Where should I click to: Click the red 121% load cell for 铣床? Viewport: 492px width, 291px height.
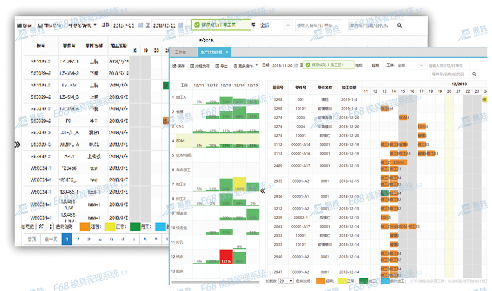tap(226, 257)
